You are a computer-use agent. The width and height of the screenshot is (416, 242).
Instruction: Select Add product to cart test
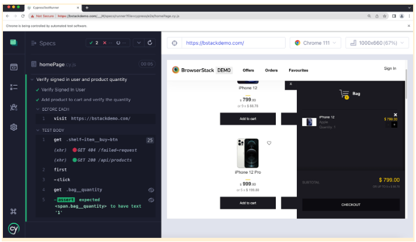86,100
